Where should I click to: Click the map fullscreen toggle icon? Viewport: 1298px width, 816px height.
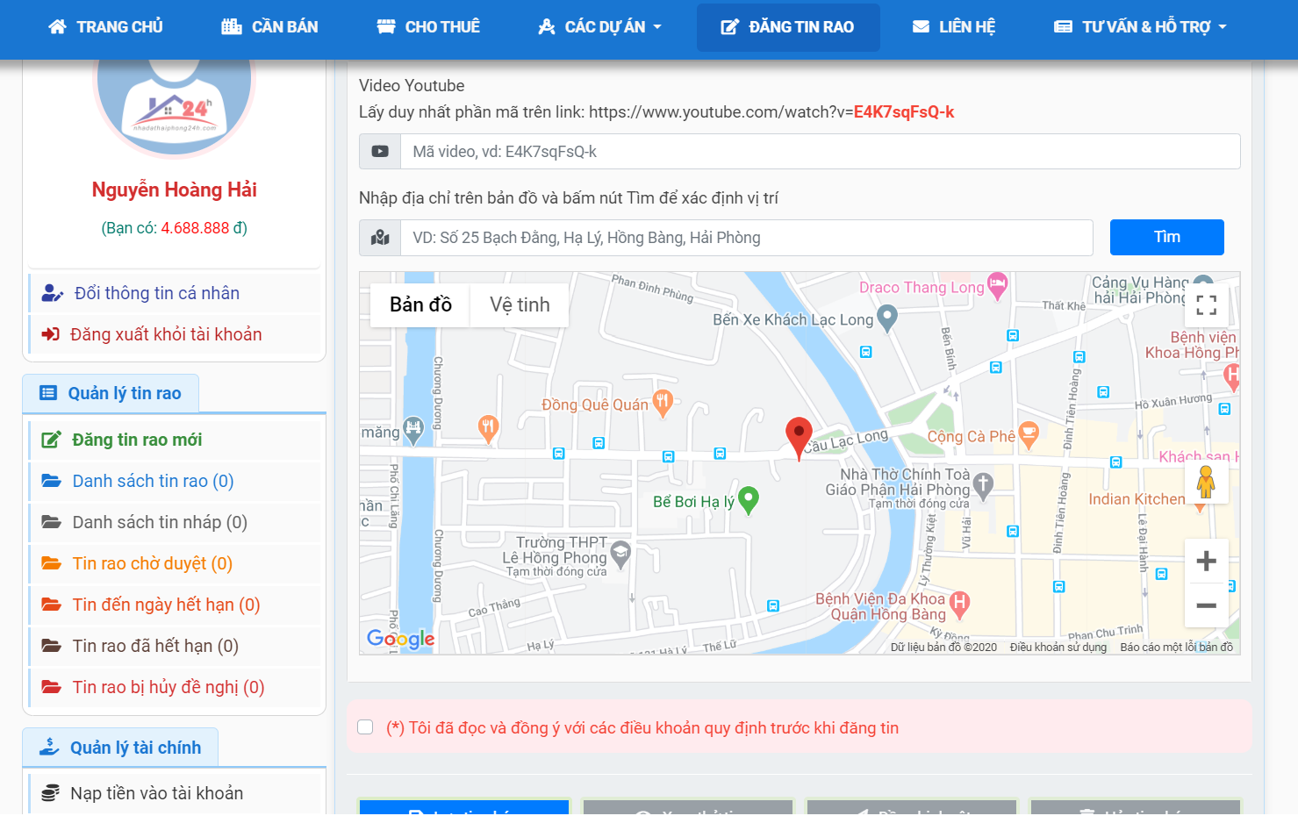tap(1206, 305)
